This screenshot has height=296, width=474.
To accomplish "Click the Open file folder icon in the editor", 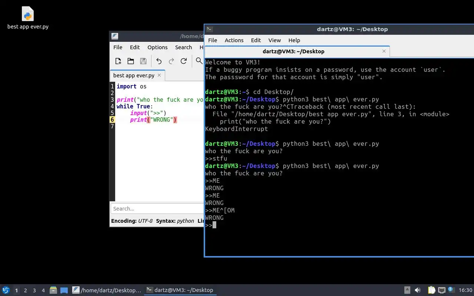I will click(131, 61).
